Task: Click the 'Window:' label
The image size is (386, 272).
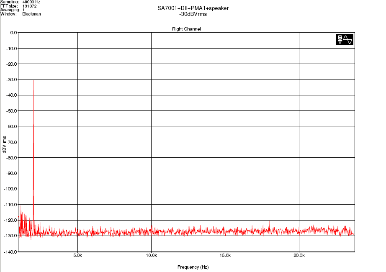Action: click(8, 14)
